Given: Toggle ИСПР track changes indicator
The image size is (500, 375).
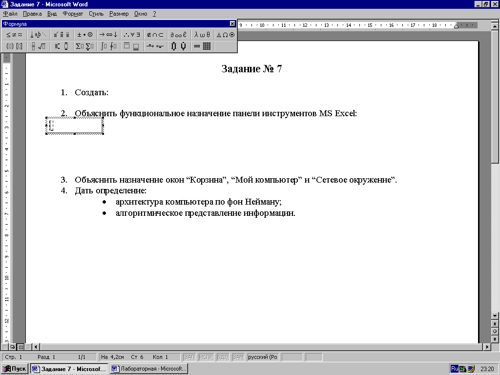Looking at the screenshot, I should click(206, 357).
